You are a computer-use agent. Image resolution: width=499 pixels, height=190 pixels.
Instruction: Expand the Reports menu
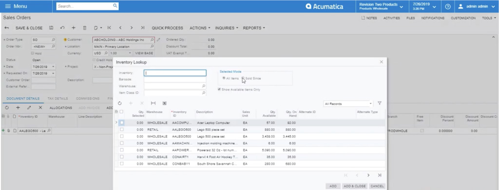(x=254, y=28)
